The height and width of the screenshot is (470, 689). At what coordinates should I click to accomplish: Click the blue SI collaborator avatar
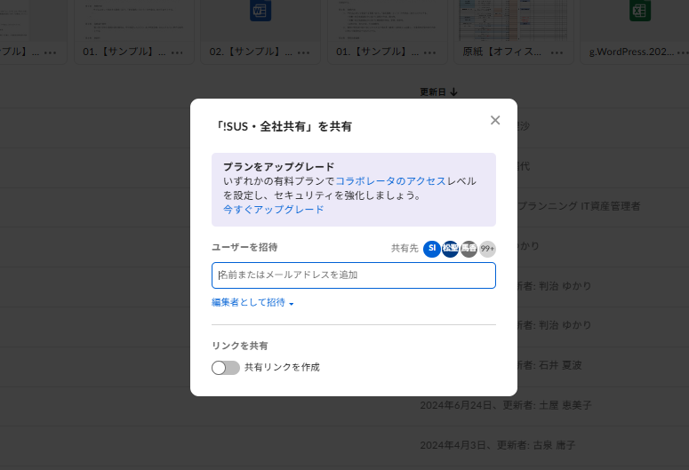pyautogui.click(x=431, y=249)
